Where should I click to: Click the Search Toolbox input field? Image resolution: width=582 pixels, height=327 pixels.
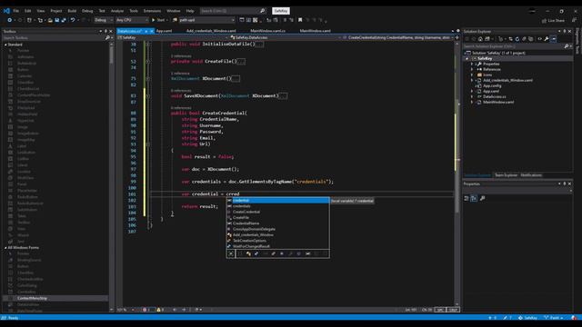pos(53,38)
